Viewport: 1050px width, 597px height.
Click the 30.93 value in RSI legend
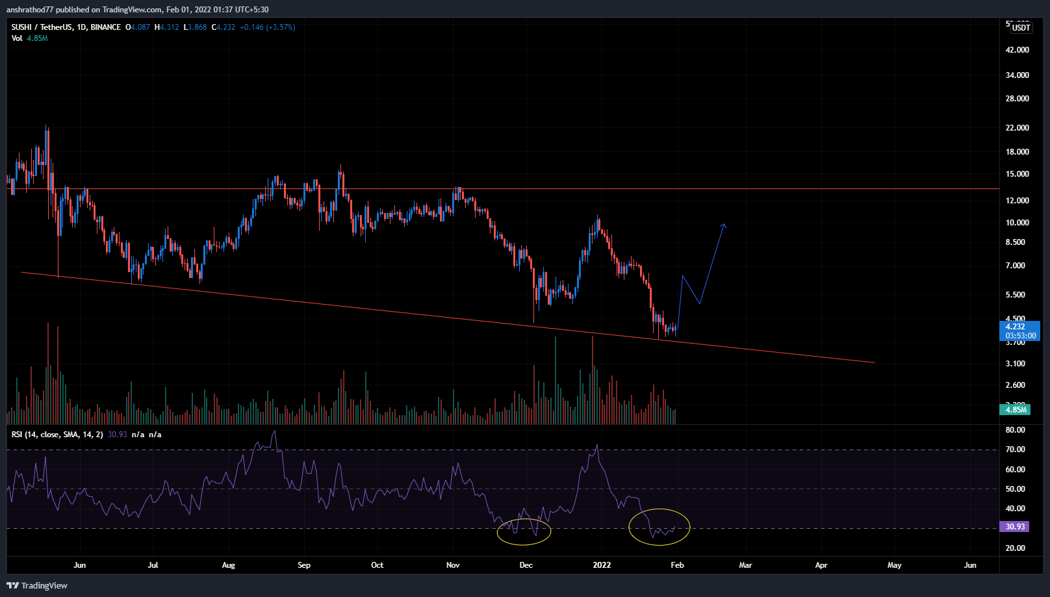pyautogui.click(x=118, y=435)
